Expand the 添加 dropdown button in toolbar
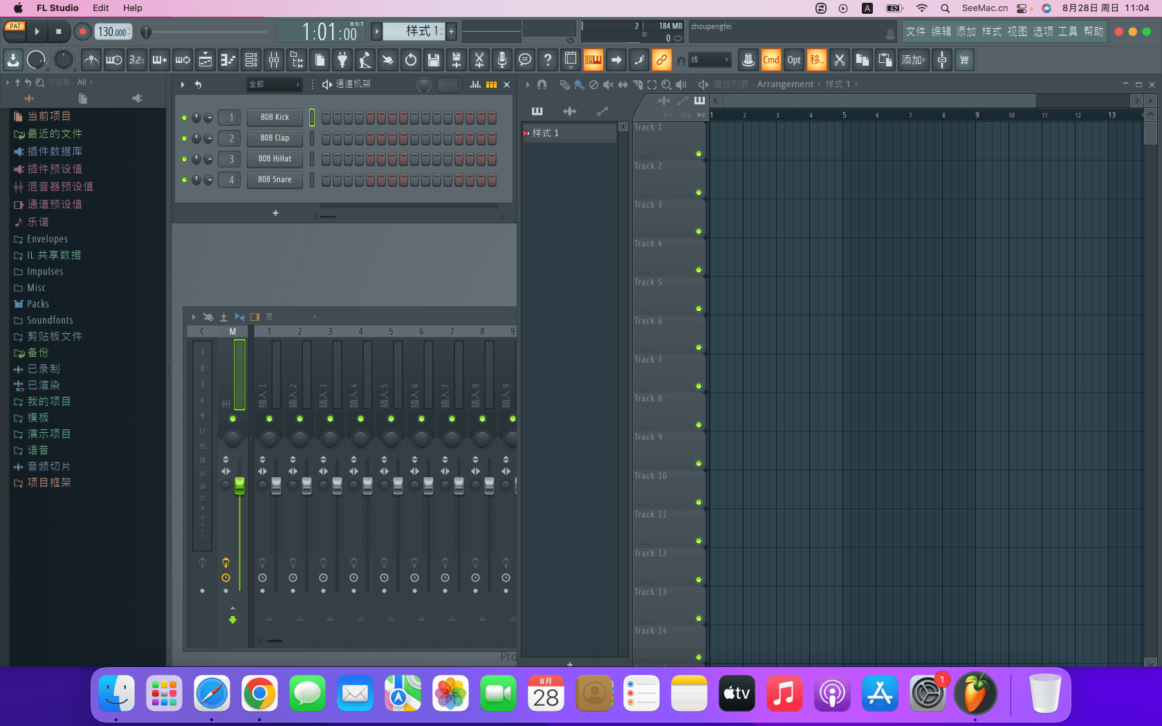Image resolution: width=1162 pixels, height=726 pixels. 913,60
